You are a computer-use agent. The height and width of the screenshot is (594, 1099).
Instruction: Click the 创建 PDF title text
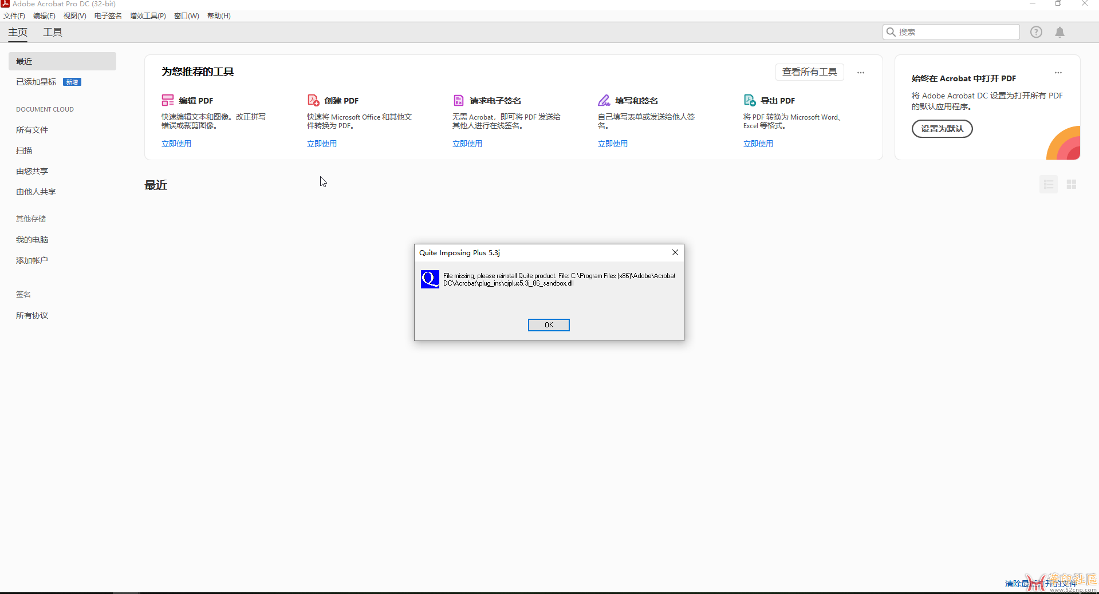(x=341, y=101)
